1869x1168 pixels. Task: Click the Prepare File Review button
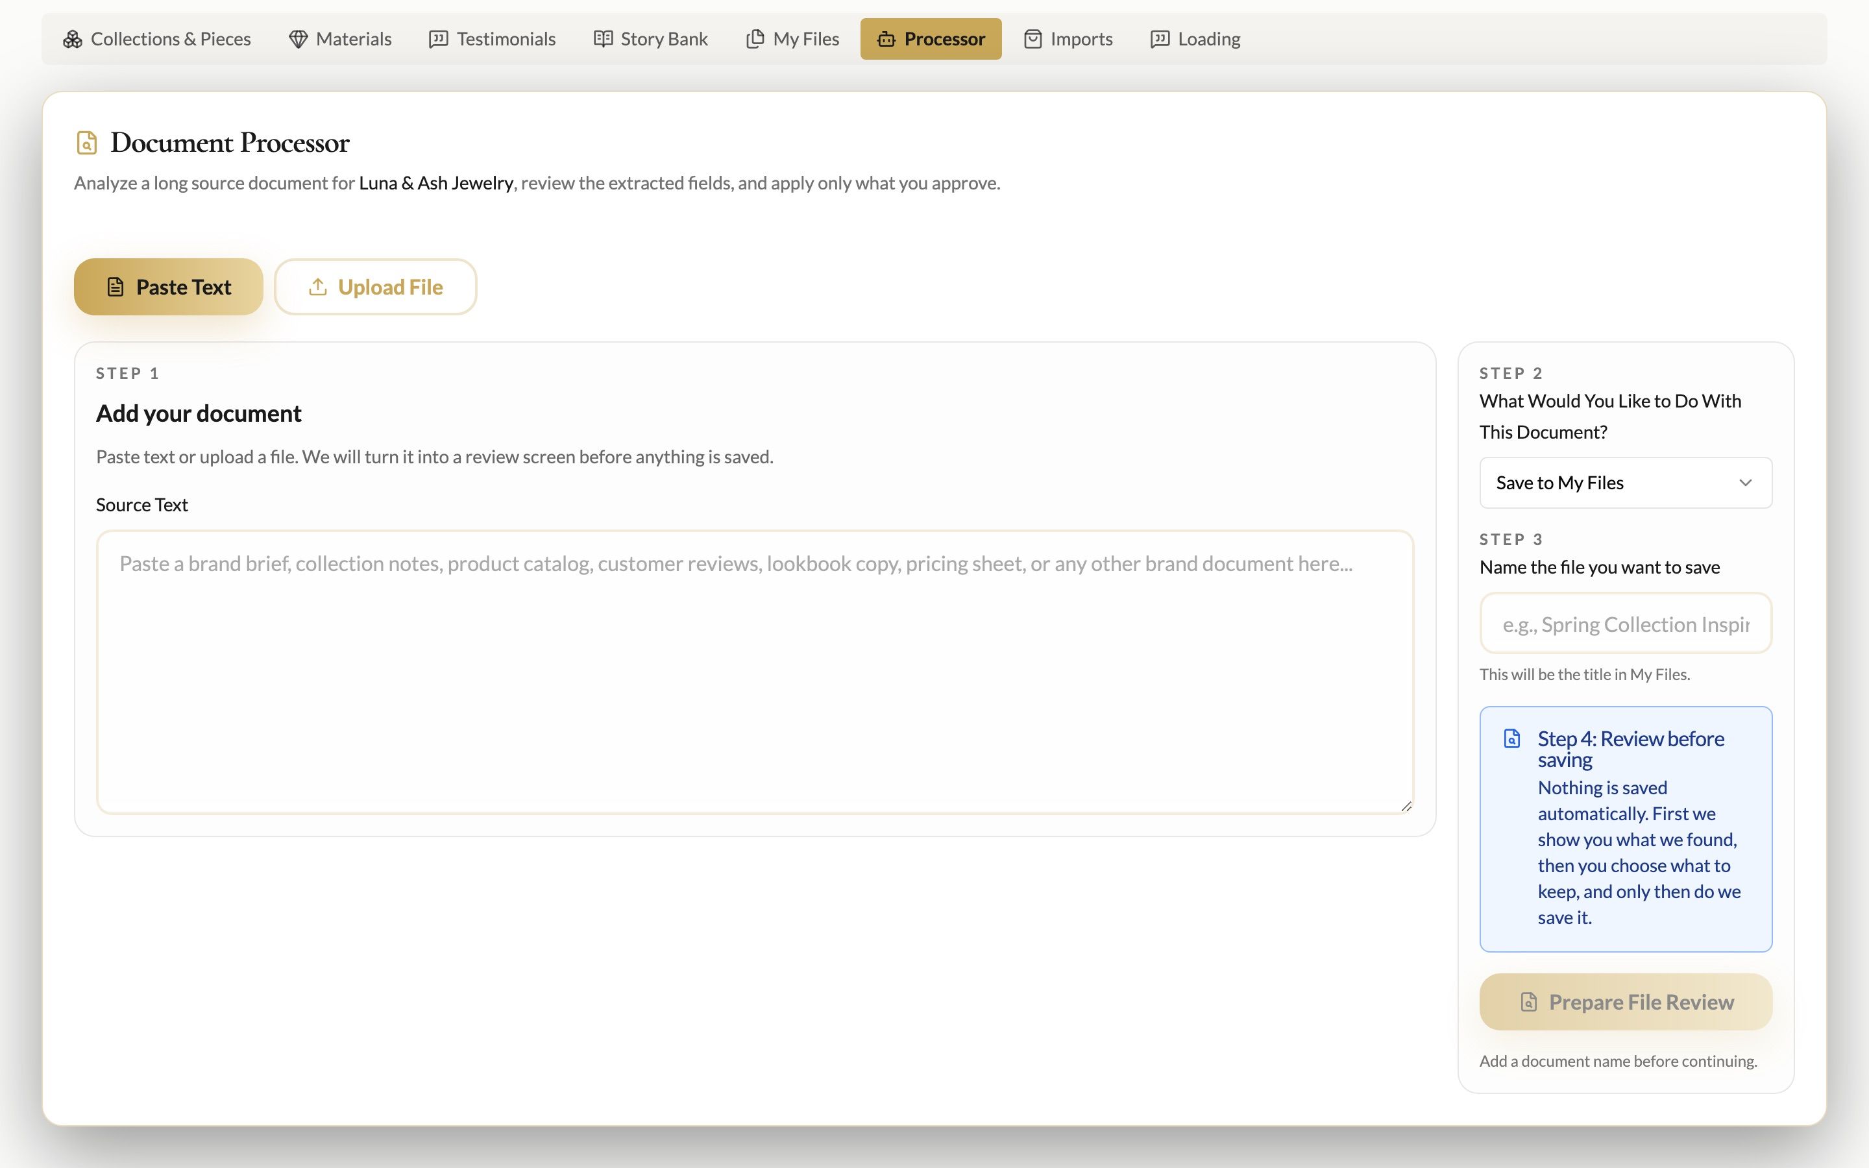(x=1626, y=1002)
